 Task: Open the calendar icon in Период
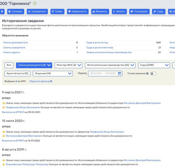click(x=119, y=74)
